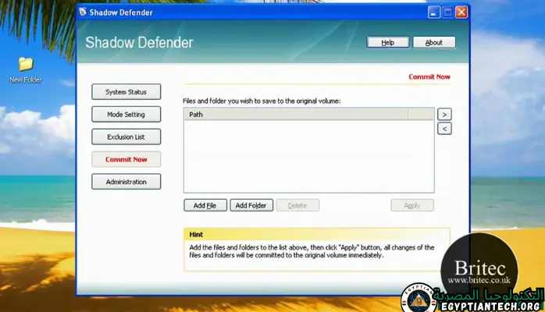The width and height of the screenshot is (545, 312).
Task: Click the Add Folder button
Action: coord(251,205)
